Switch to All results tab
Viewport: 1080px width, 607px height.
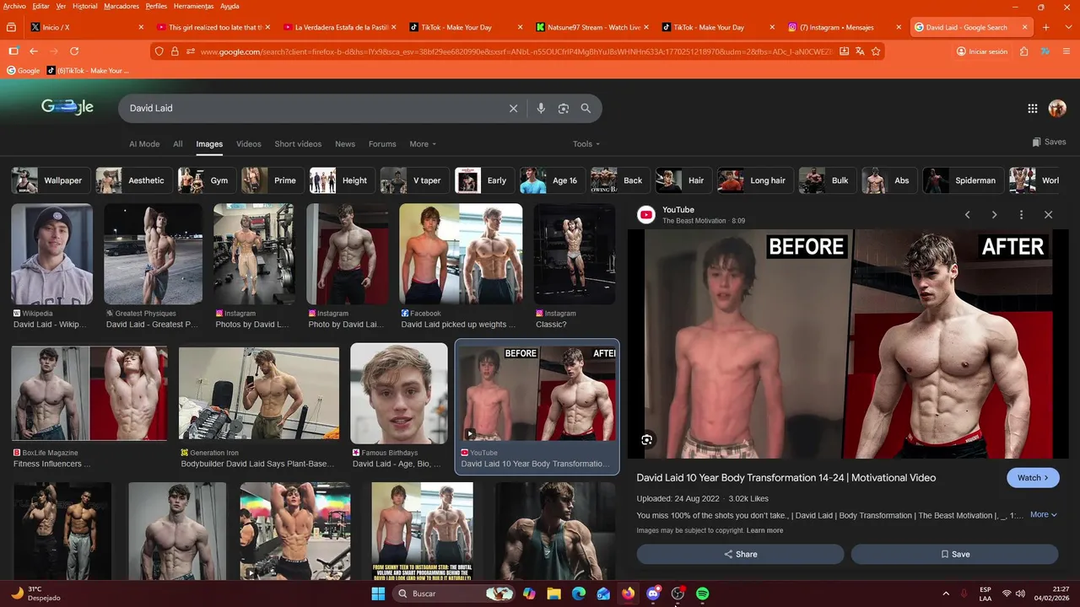point(178,144)
